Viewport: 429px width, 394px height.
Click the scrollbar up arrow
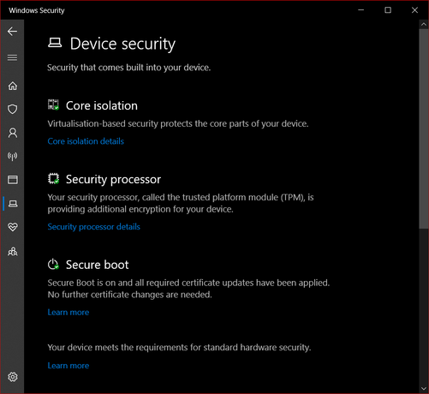[424, 25]
